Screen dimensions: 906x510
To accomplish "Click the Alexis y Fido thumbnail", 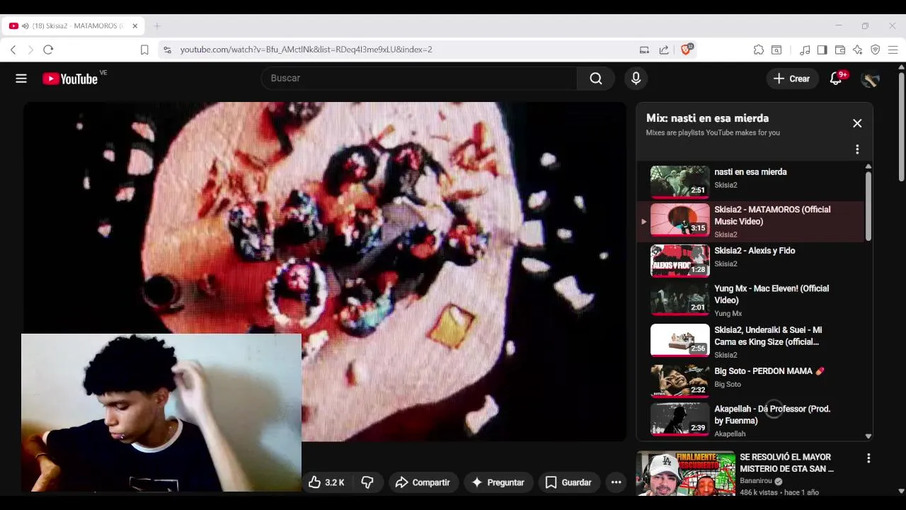I will [x=679, y=261].
